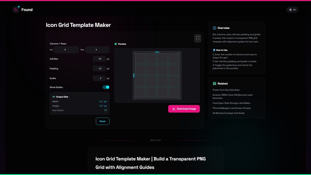Click the Download Image button
Screen dimensions: 311x175
pos(184,109)
